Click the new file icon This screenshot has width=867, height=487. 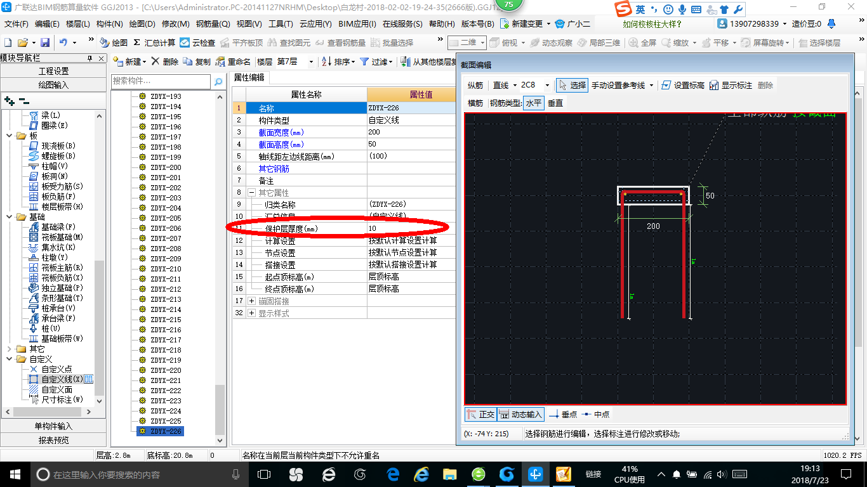8,42
